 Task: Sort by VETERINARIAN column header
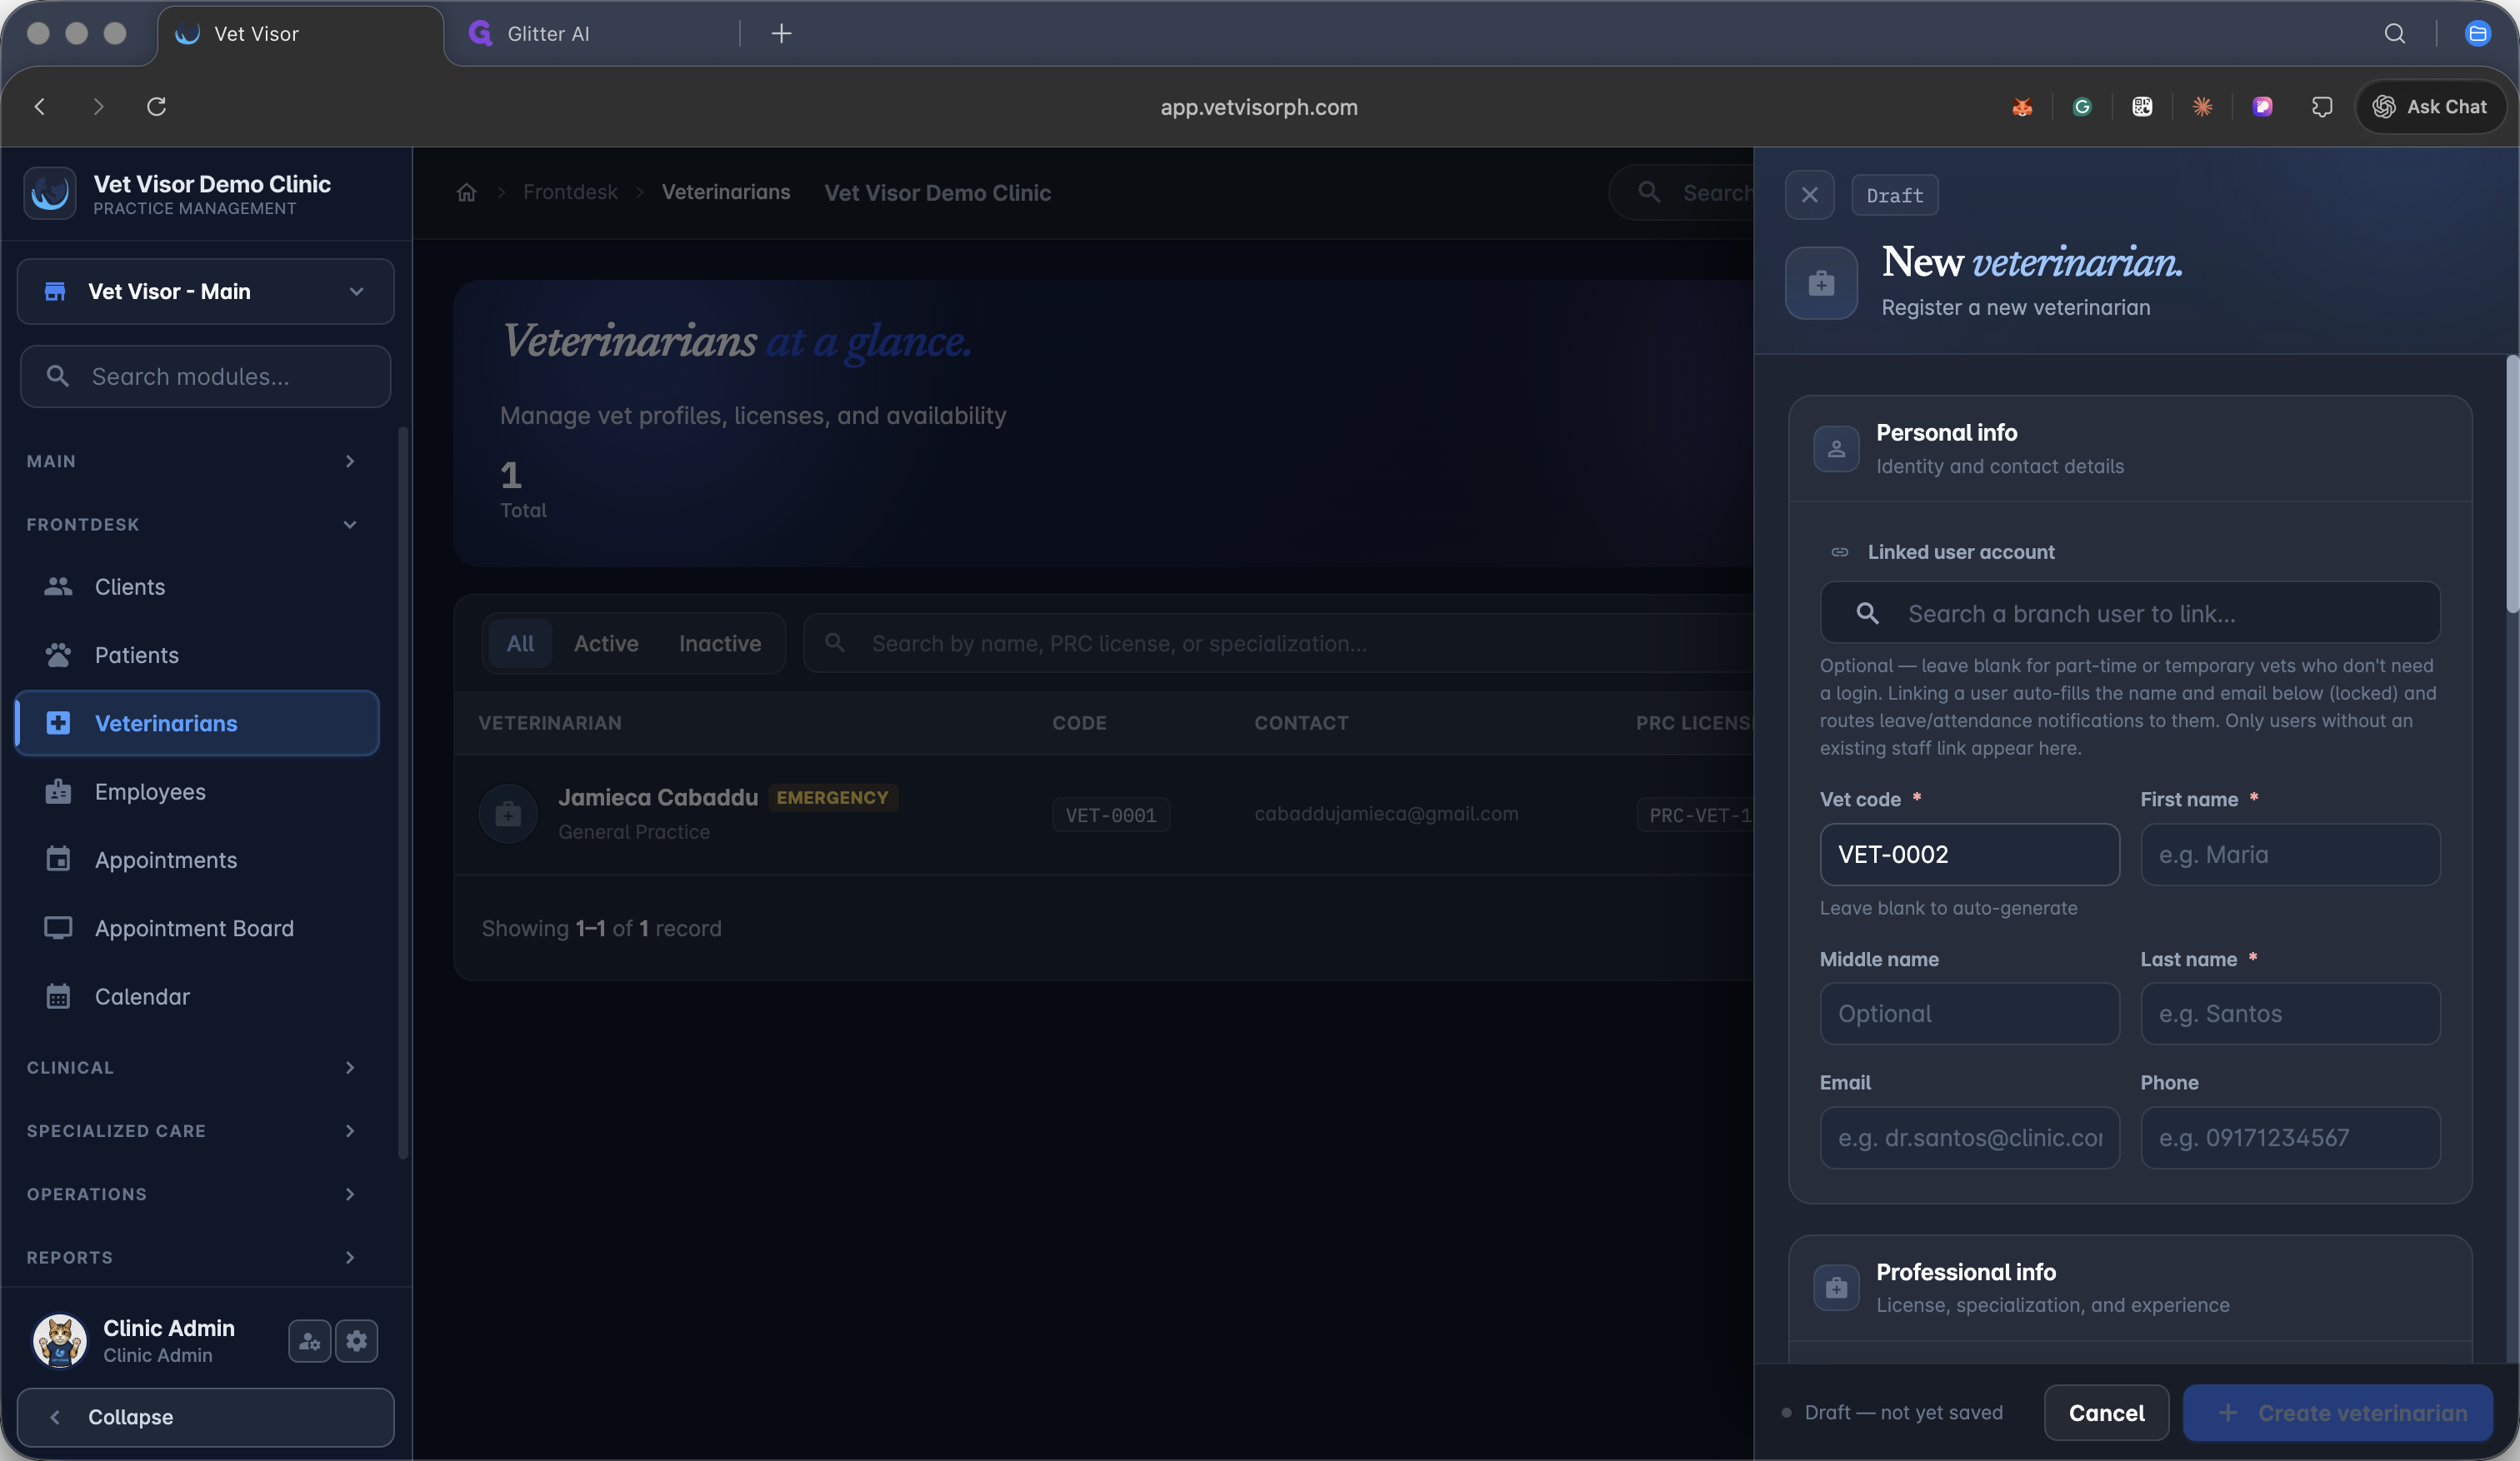pos(550,722)
